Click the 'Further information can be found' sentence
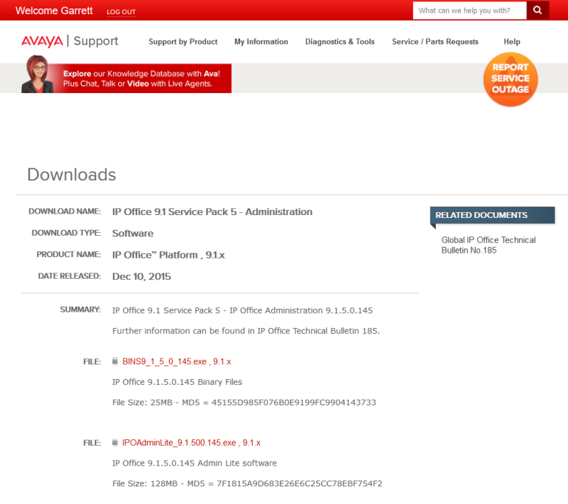568x504 pixels. pos(246,331)
